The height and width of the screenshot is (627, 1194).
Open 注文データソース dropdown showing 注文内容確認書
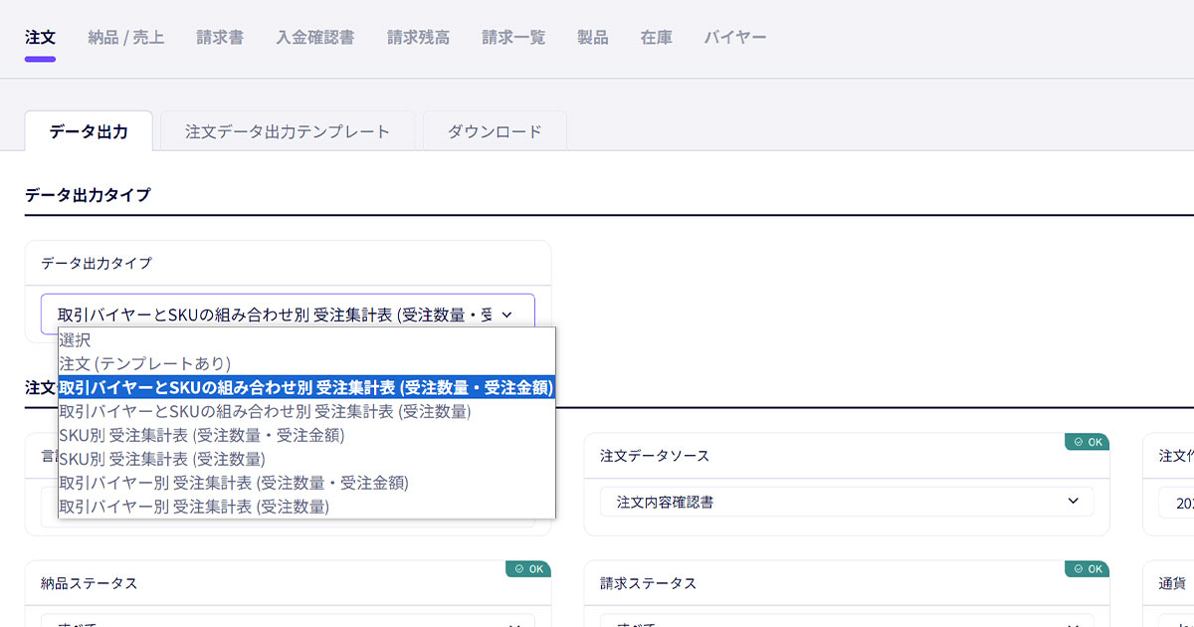click(x=847, y=502)
